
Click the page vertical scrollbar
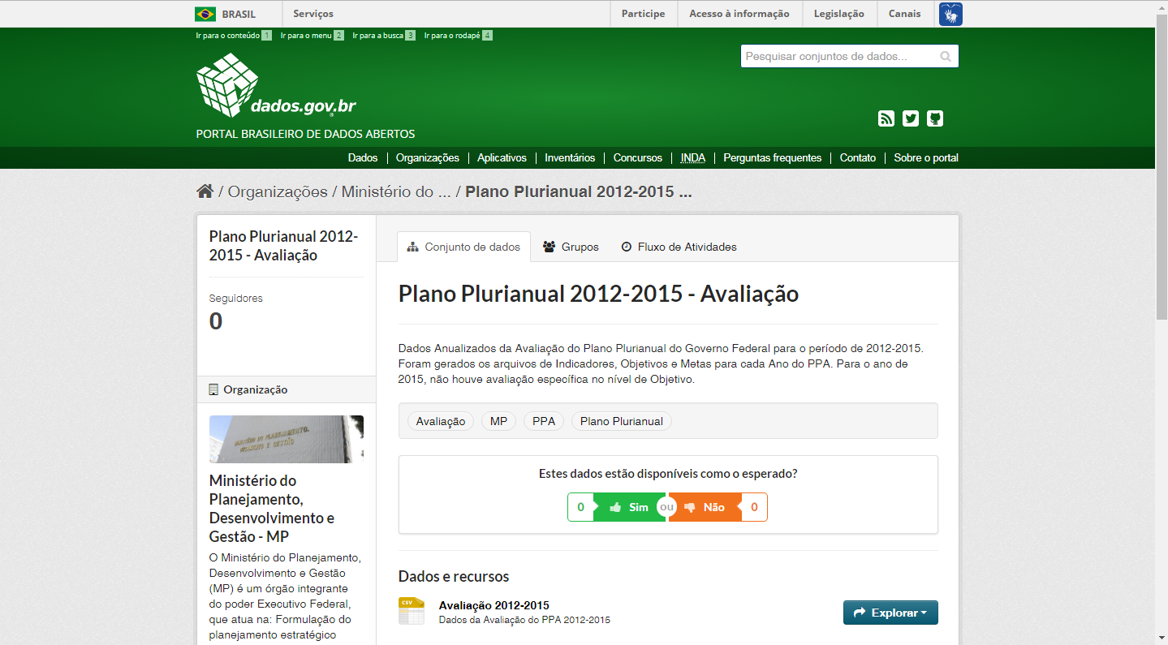coord(1161,325)
